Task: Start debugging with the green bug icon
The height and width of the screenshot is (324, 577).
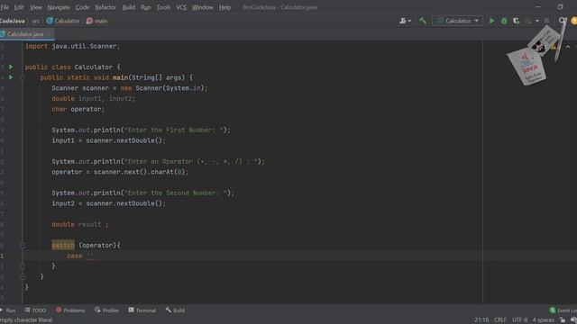Action: coord(504,21)
